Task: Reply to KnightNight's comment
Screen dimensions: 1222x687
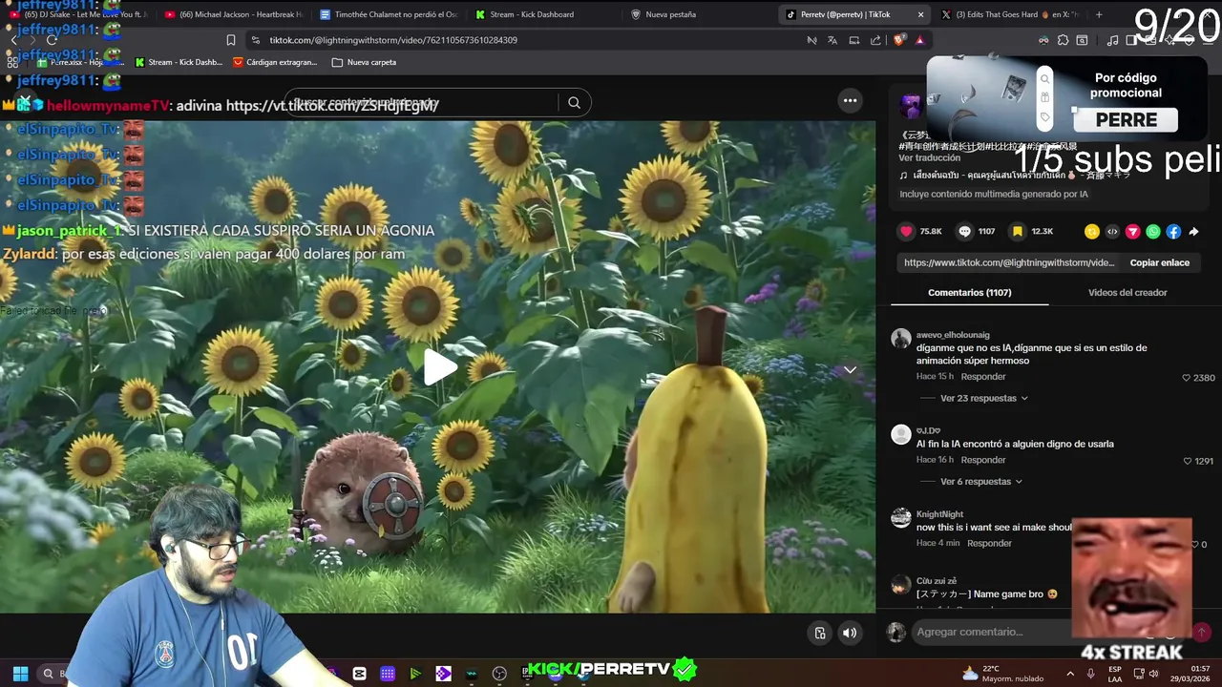Action: (x=989, y=543)
